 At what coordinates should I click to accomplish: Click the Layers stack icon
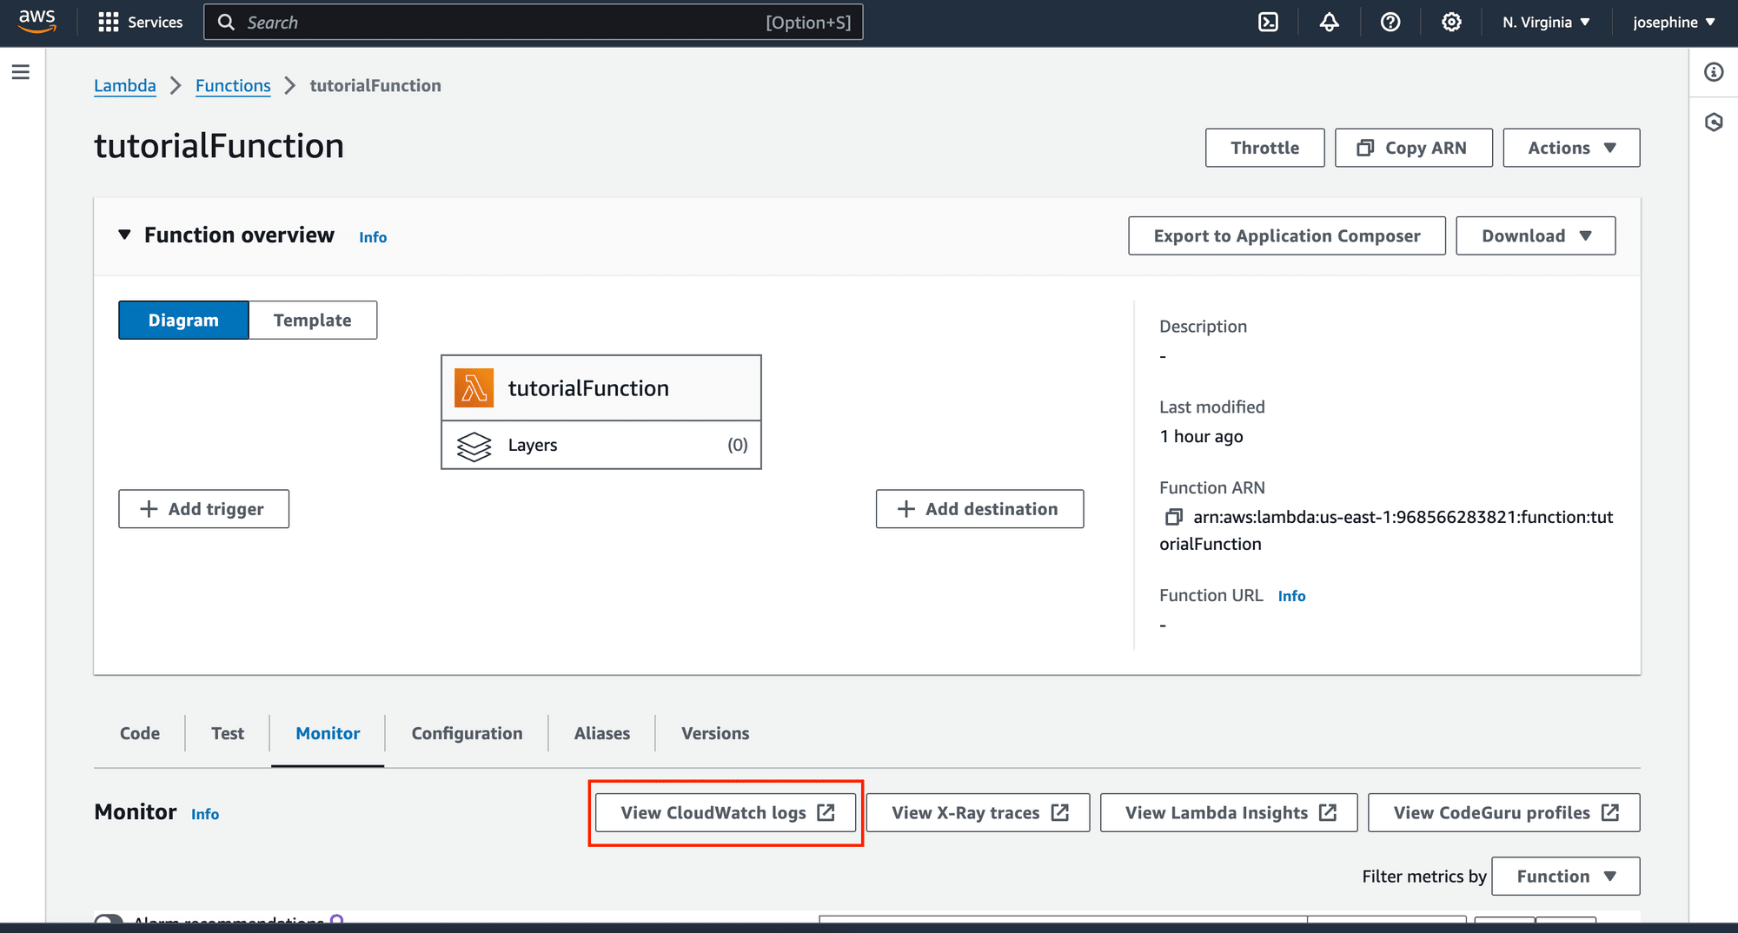474,446
